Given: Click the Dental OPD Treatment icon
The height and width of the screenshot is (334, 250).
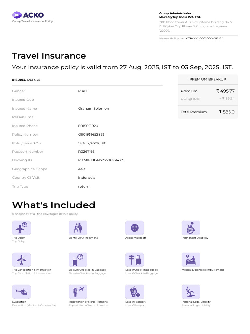Looking at the screenshot, I should (78, 228).
